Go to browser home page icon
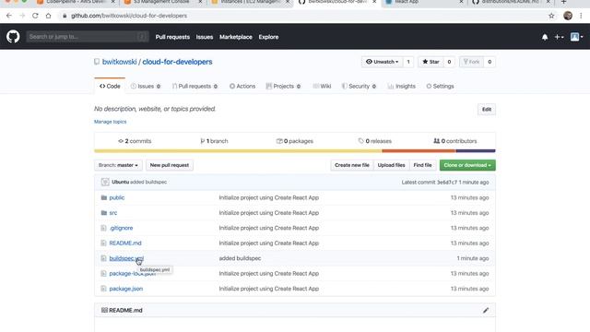Image resolution: width=590 pixels, height=332 pixels. (48, 16)
